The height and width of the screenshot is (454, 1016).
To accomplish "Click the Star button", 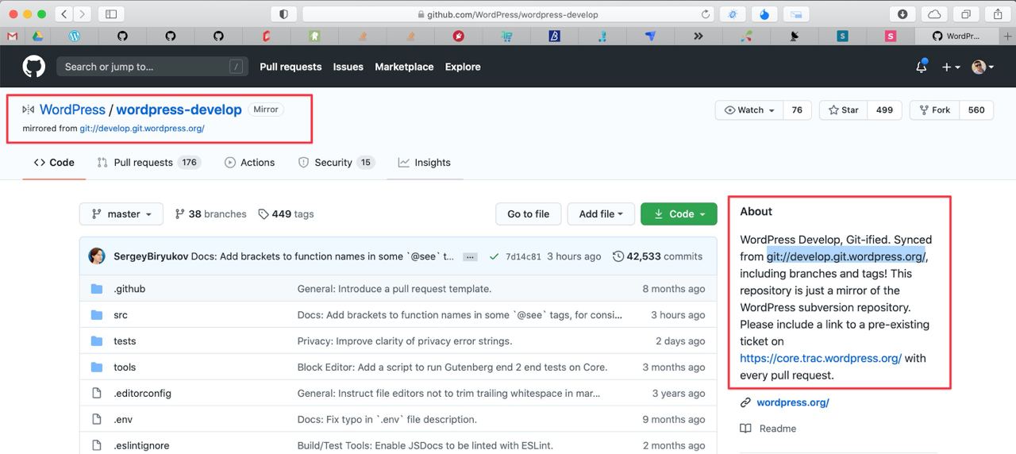I will 843,110.
